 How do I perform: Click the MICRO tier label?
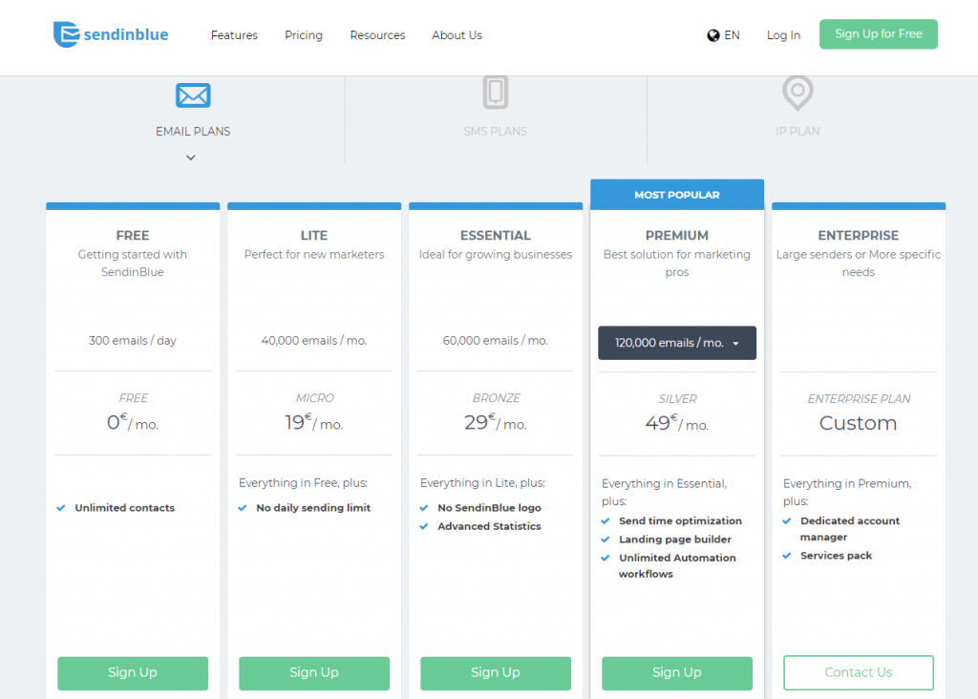click(314, 398)
